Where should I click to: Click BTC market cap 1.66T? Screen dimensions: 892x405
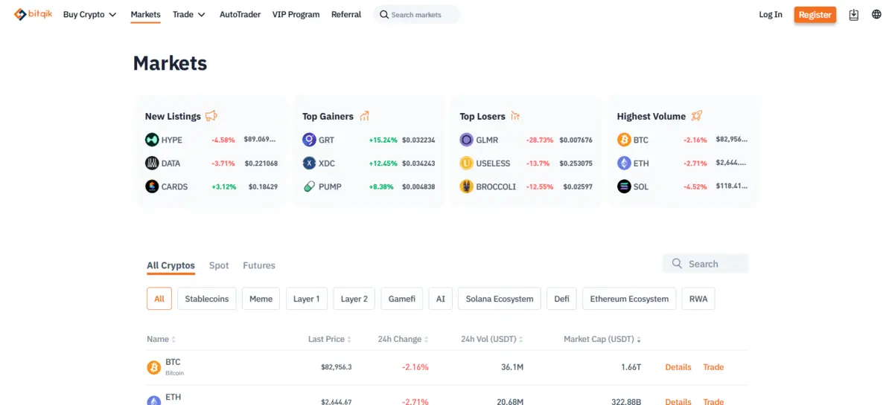click(x=631, y=367)
